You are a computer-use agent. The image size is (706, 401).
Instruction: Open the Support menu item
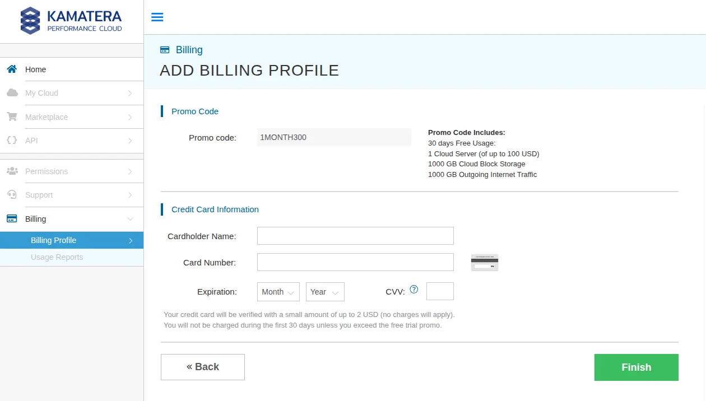pos(72,195)
